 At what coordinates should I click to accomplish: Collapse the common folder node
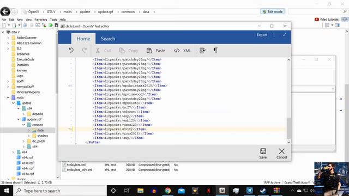point(23,125)
